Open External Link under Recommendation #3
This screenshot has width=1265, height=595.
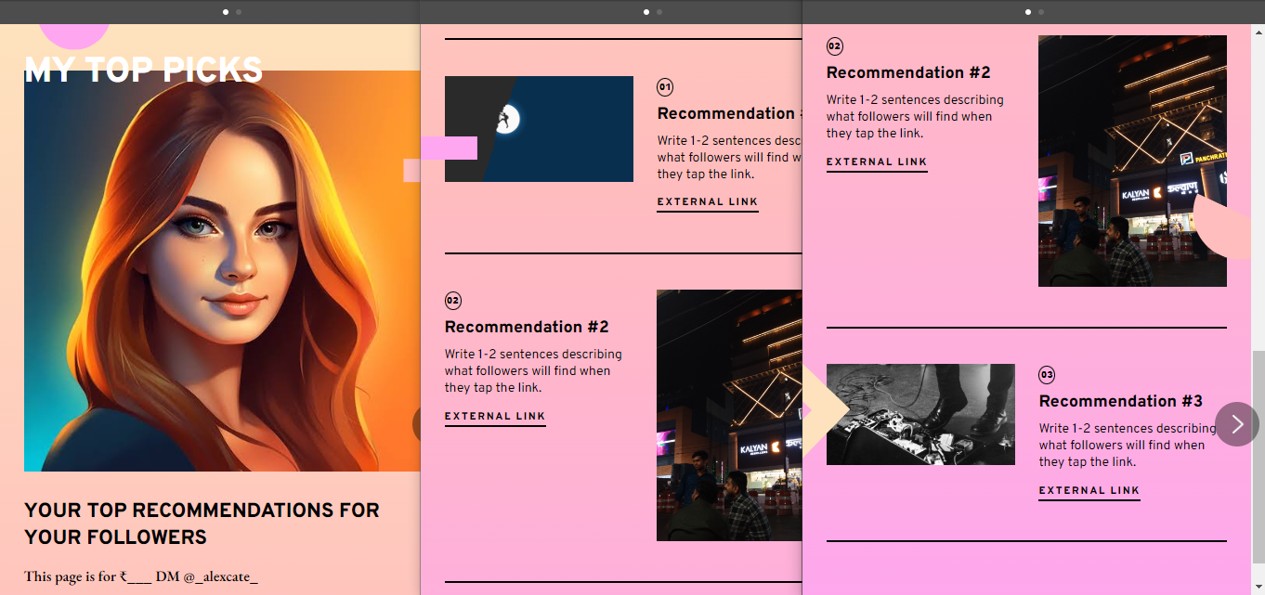tap(1089, 491)
